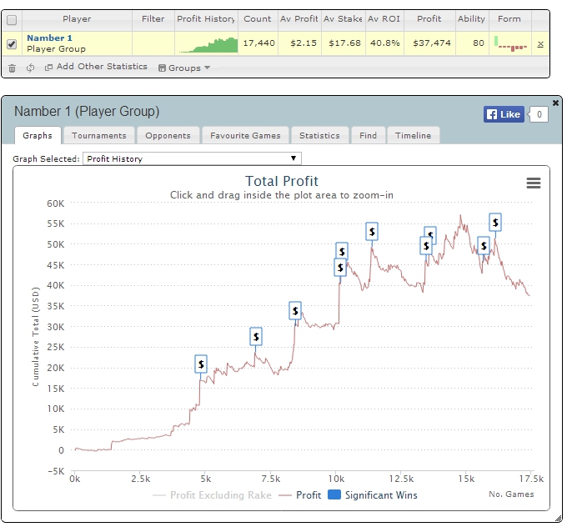Toggle Profit Excluding Rake legend series
The image size is (577, 532).
213,495
